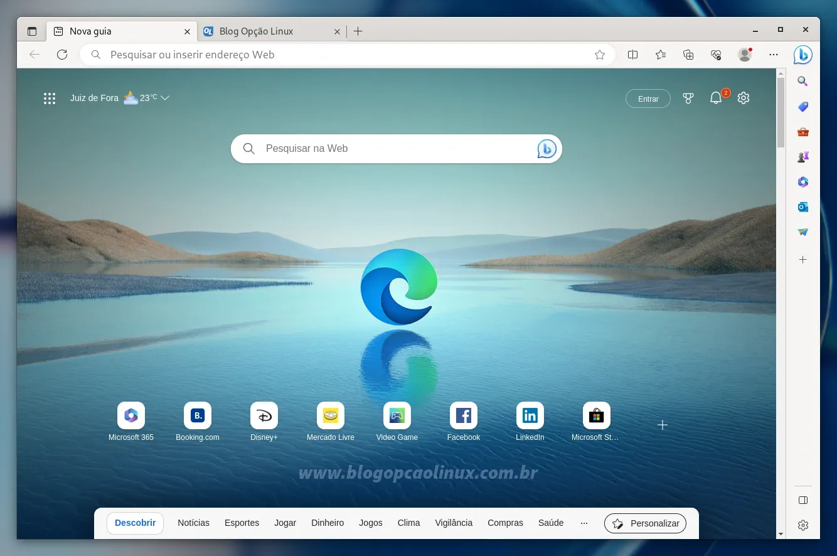Select the Jogos feed tab
The height and width of the screenshot is (556, 837).
point(371,523)
